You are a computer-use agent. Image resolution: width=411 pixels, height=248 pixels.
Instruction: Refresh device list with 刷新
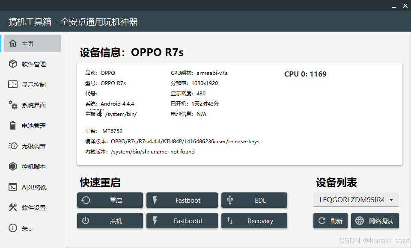[x=331, y=221]
